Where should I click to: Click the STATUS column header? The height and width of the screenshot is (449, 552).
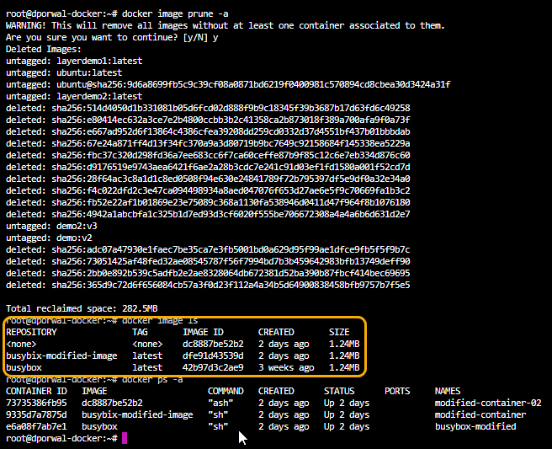[339, 391]
